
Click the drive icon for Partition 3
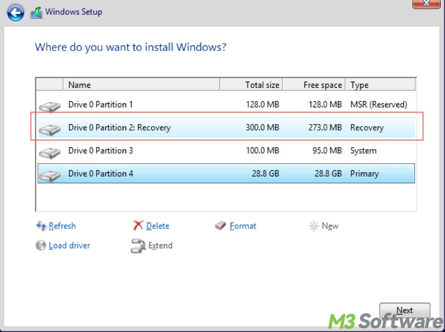click(50, 153)
